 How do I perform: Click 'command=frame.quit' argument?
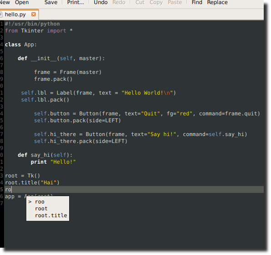coord(228,114)
